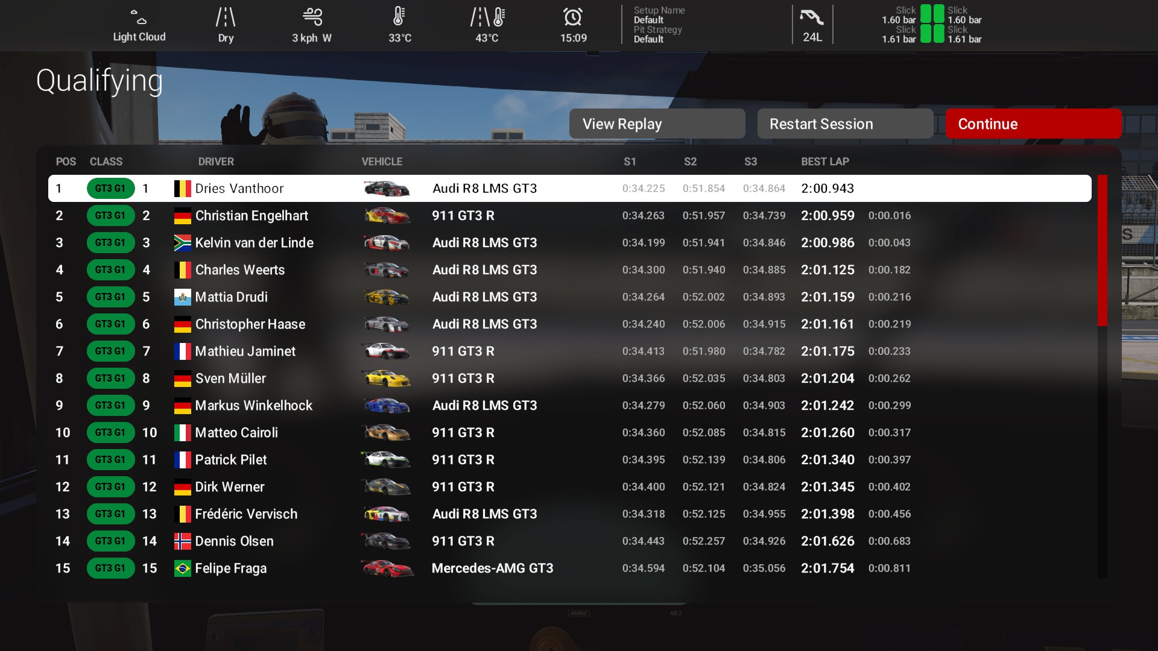This screenshot has height=651, width=1158.
Task: Click Matteo Cairoli's 911 GT3 R vehicle name
Action: coord(463,432)
